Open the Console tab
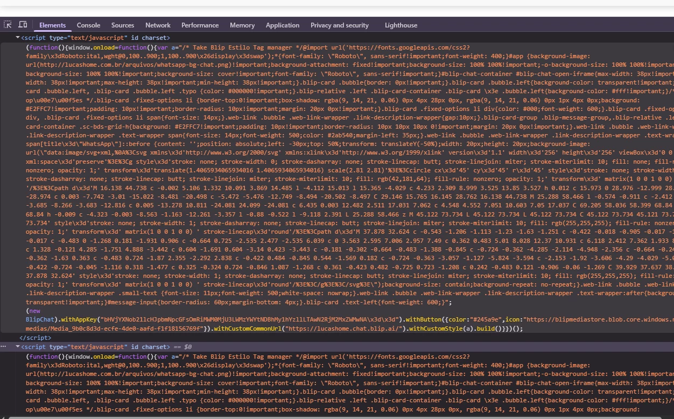Screen dimensions: 674x419 pyautogui.click(x=88, y=25)
